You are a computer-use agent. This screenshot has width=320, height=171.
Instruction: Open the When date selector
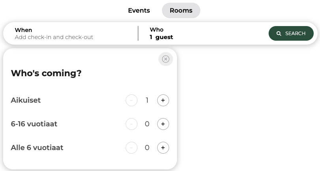coord(71,34)
